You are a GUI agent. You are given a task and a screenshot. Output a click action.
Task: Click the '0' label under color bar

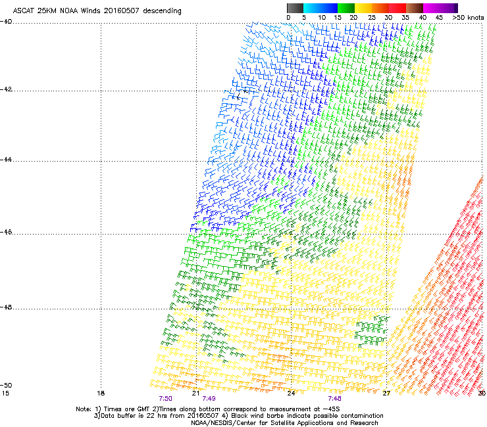click(x=288, y=18)
